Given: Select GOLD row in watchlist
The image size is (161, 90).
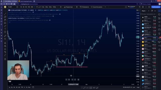Looking at the screenshot, I should click(149, 42).
